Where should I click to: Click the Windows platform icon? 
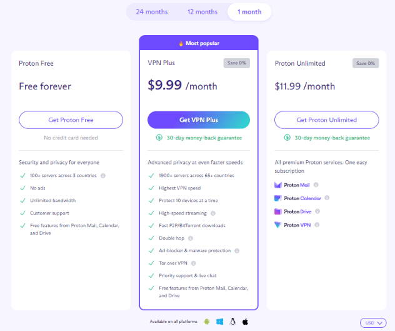coord(219,322)
